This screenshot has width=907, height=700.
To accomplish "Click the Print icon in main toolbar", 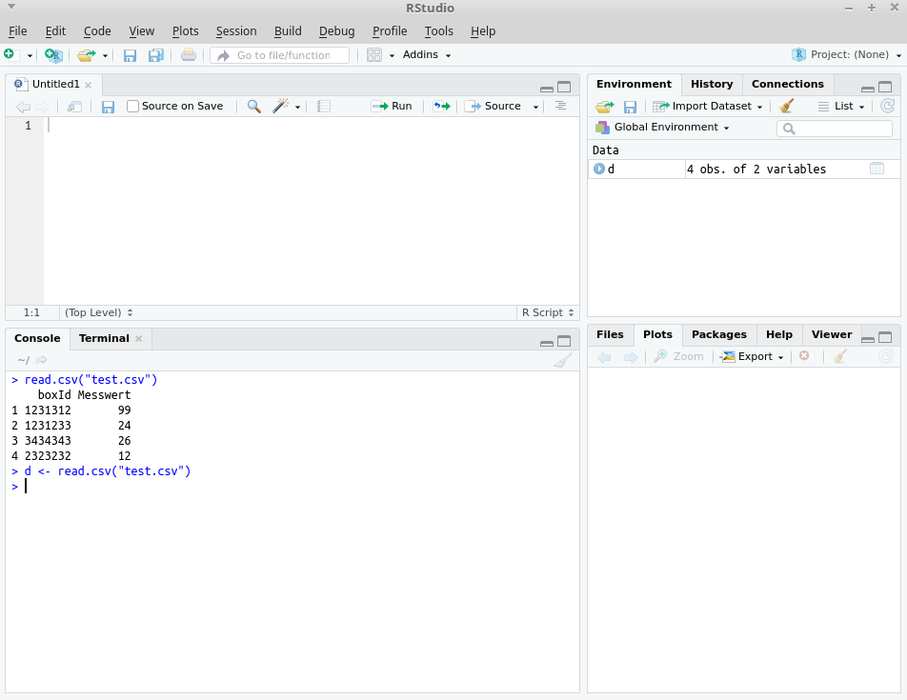I will (x=188, y=55).
